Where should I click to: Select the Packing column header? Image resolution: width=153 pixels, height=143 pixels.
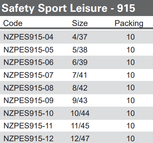point(129,24)
